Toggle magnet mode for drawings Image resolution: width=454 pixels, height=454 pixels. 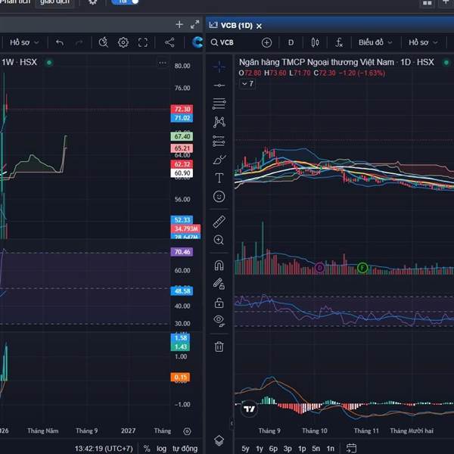point(219,266)
